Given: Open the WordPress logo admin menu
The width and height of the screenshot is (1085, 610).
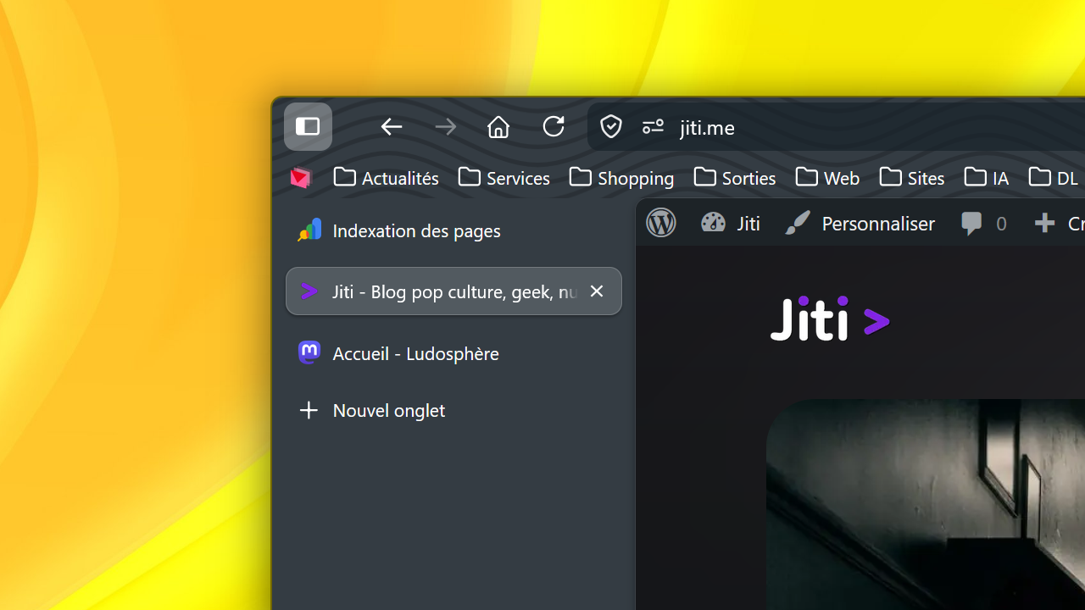Looking at the screenshot, I should 661,223.
